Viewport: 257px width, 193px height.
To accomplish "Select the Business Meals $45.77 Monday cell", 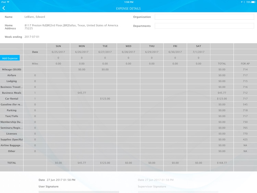I will (x=82, y=93).
